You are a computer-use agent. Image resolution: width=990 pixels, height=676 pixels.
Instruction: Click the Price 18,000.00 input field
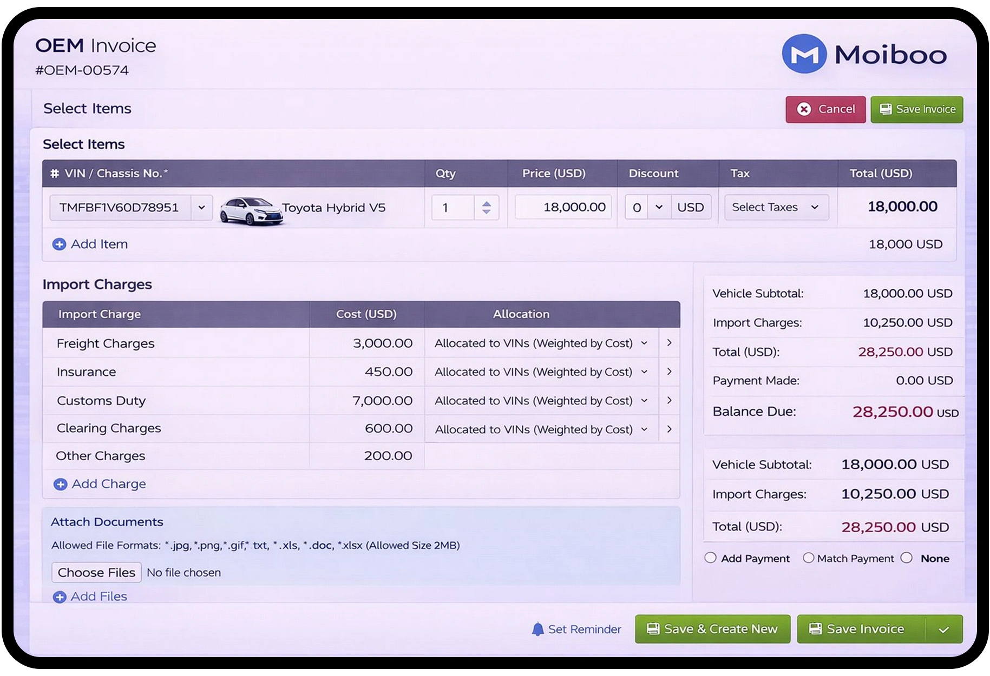563,207
